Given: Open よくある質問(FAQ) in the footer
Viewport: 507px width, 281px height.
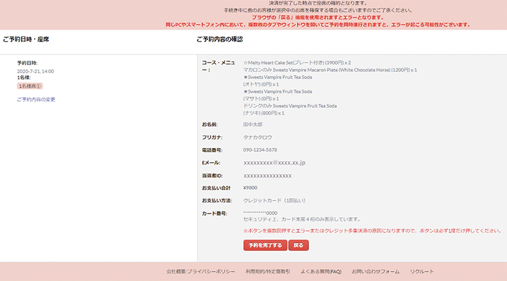Looking at the screenshot, I should (x=321, y=272).
